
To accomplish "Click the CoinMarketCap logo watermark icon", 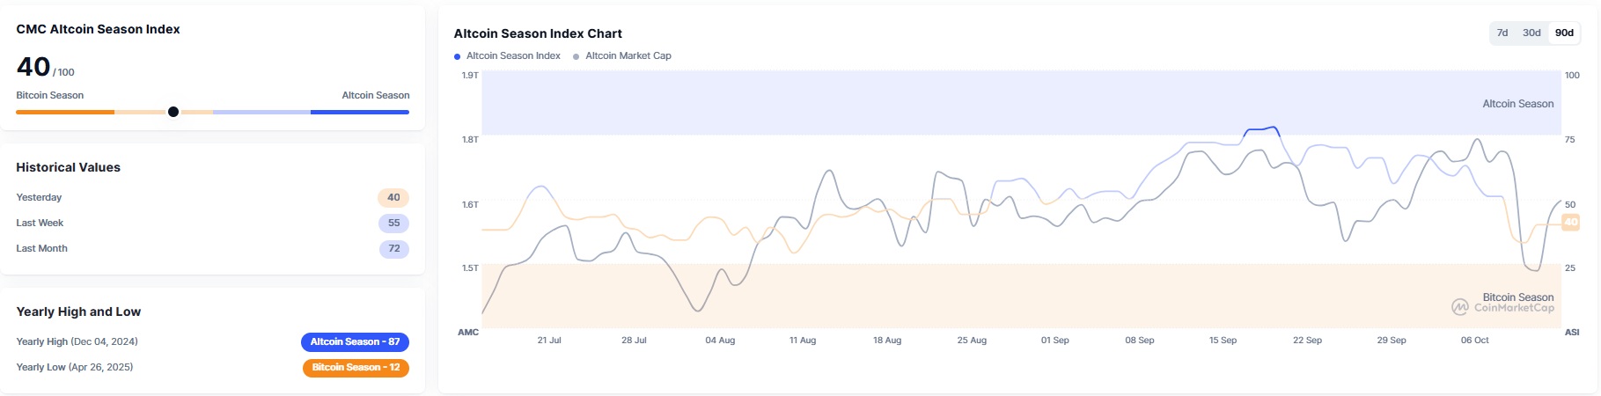I will [1460, 307].
